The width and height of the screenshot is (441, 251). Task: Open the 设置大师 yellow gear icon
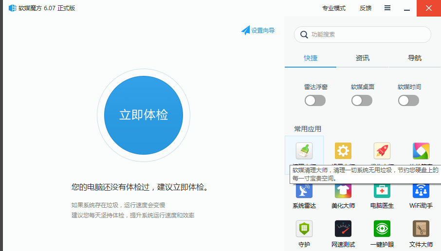point(343,151)
